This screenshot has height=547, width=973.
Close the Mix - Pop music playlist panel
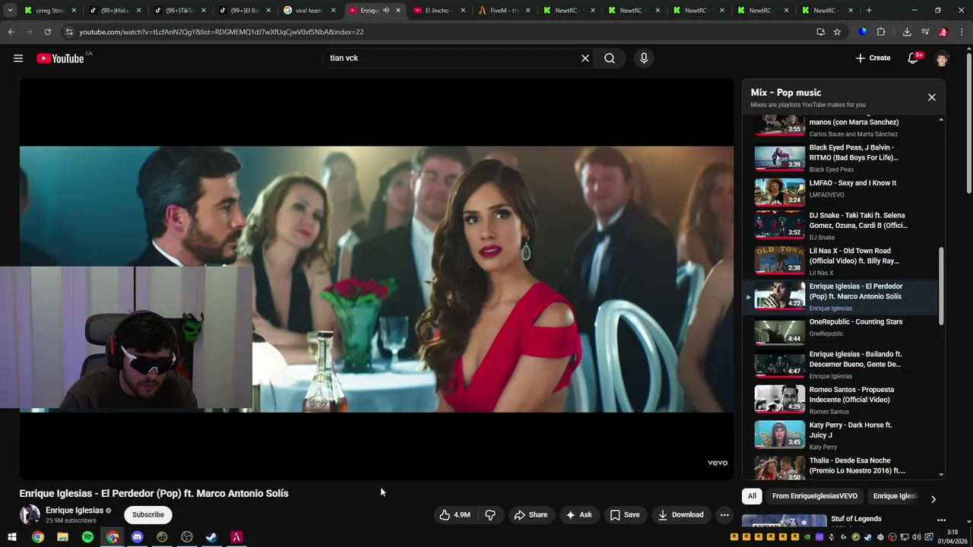(932, 97)
